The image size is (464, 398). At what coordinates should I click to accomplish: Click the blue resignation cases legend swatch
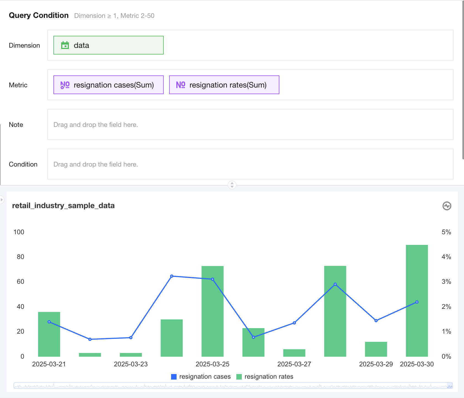click(x=174, y=377)
